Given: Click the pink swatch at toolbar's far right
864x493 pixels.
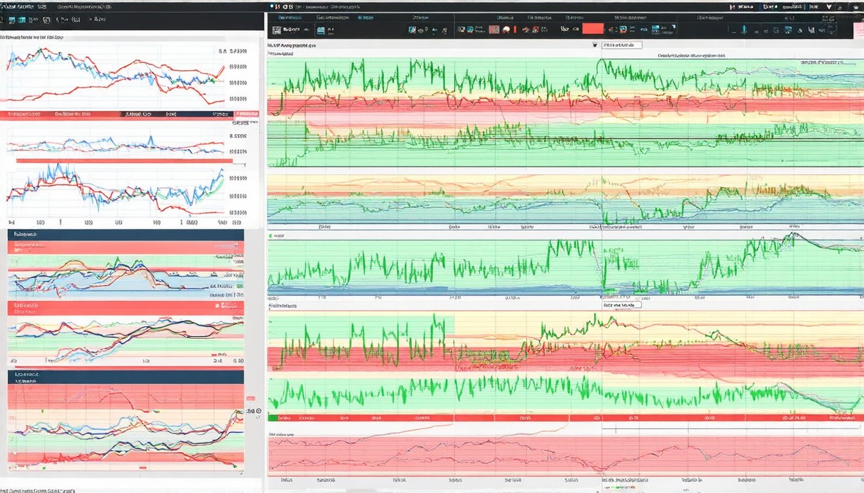Looking at the screenshot, I should click(858, 31).
